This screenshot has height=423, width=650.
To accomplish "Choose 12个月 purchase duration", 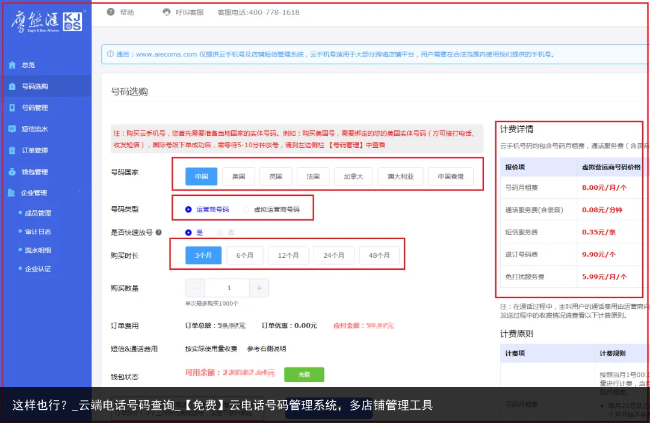I will coord(288,255).
